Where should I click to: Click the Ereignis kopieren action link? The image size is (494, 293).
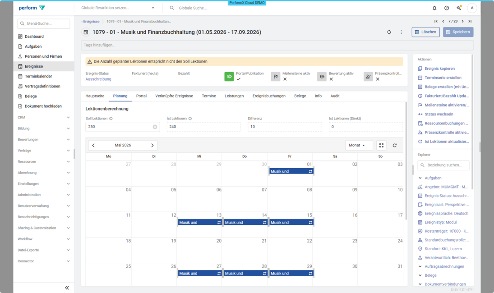[439, 69]
